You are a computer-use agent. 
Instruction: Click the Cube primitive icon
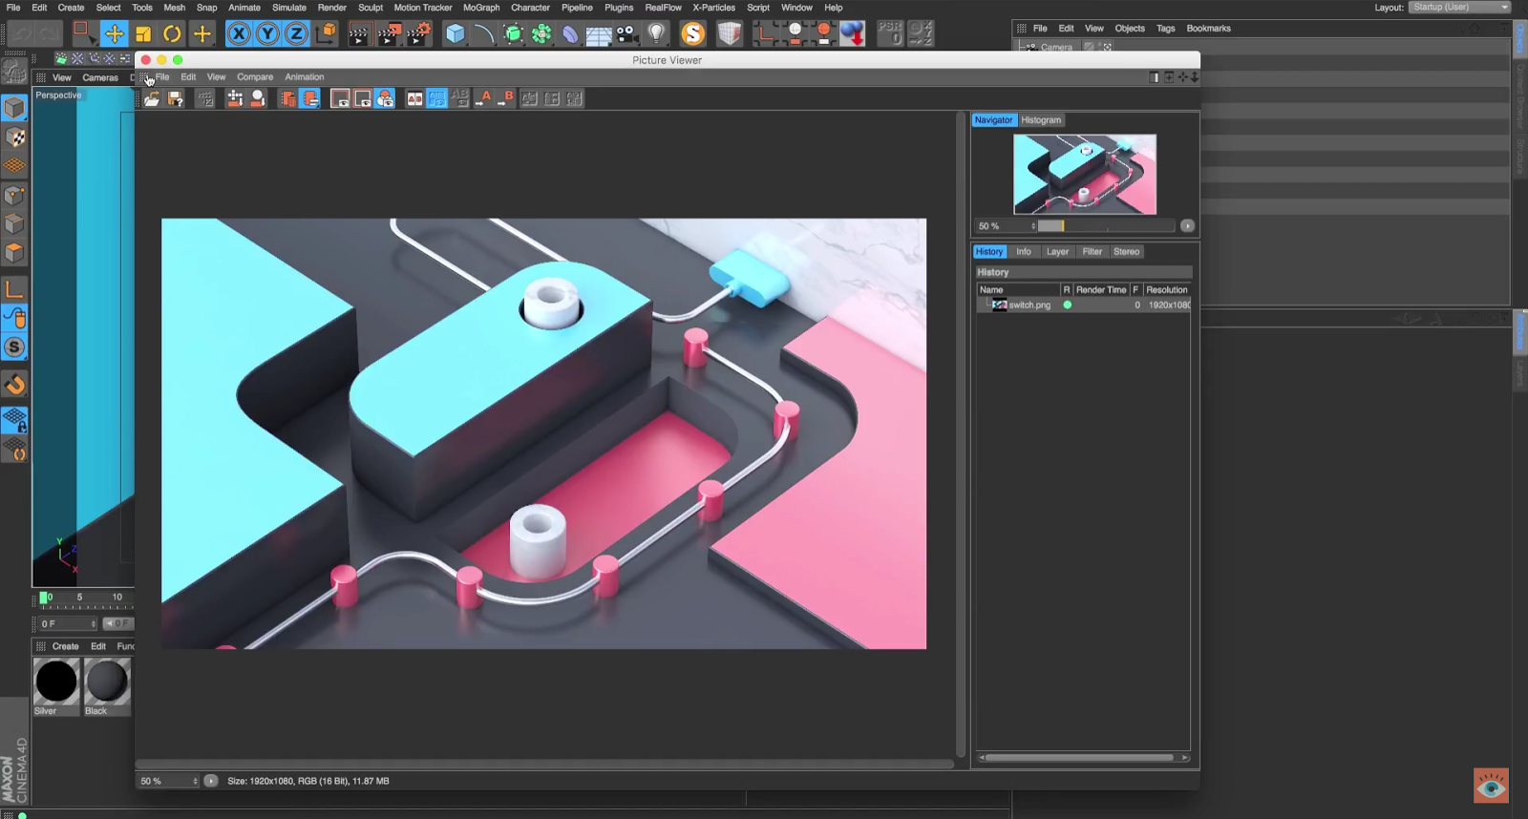click(x=456, y=34)
